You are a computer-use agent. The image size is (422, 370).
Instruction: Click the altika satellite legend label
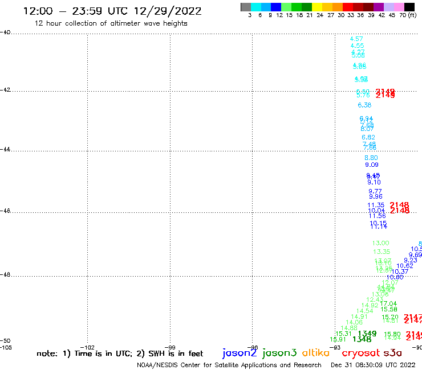316,353
